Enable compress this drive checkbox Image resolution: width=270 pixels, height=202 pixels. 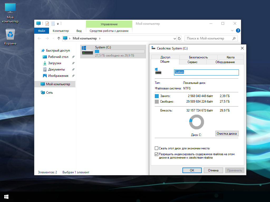coord(157,148)
